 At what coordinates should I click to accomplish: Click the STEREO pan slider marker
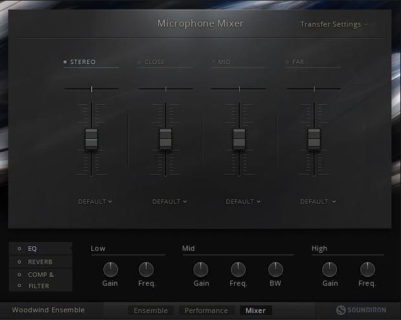(x=91, y=89)
